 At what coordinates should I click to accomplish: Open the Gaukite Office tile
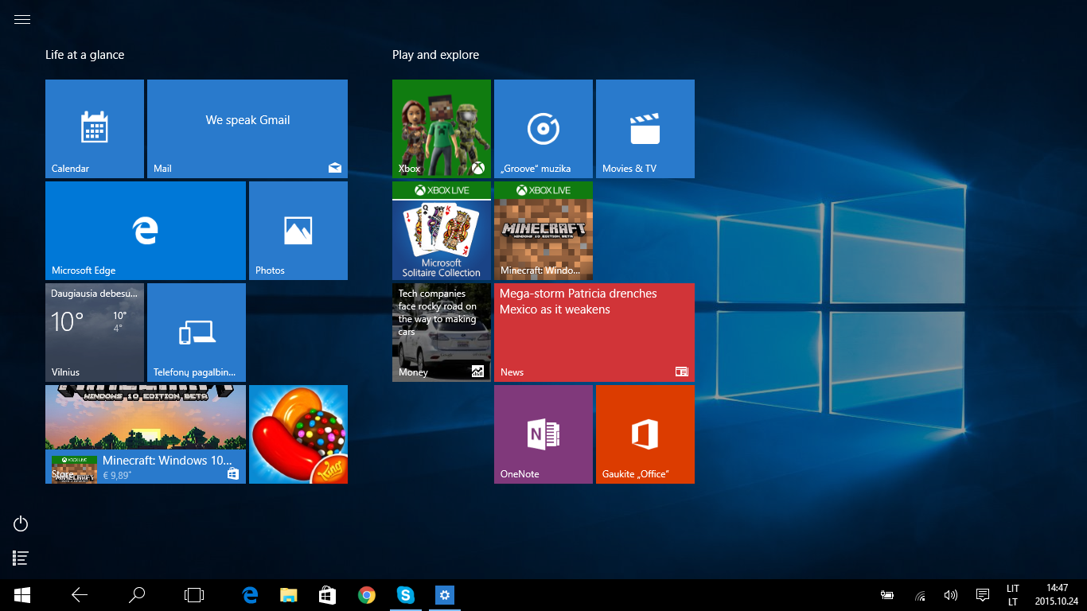[645, 434]
